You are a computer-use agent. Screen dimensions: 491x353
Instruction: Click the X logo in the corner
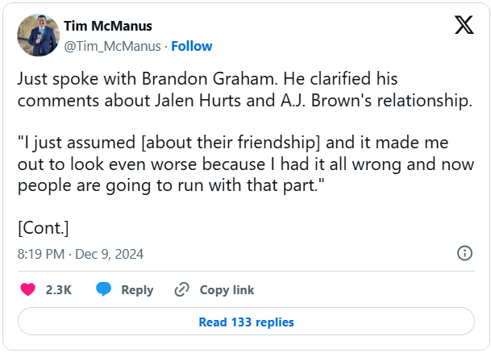[464, 26]
